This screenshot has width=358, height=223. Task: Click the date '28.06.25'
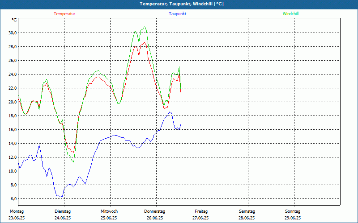point(247,218)
